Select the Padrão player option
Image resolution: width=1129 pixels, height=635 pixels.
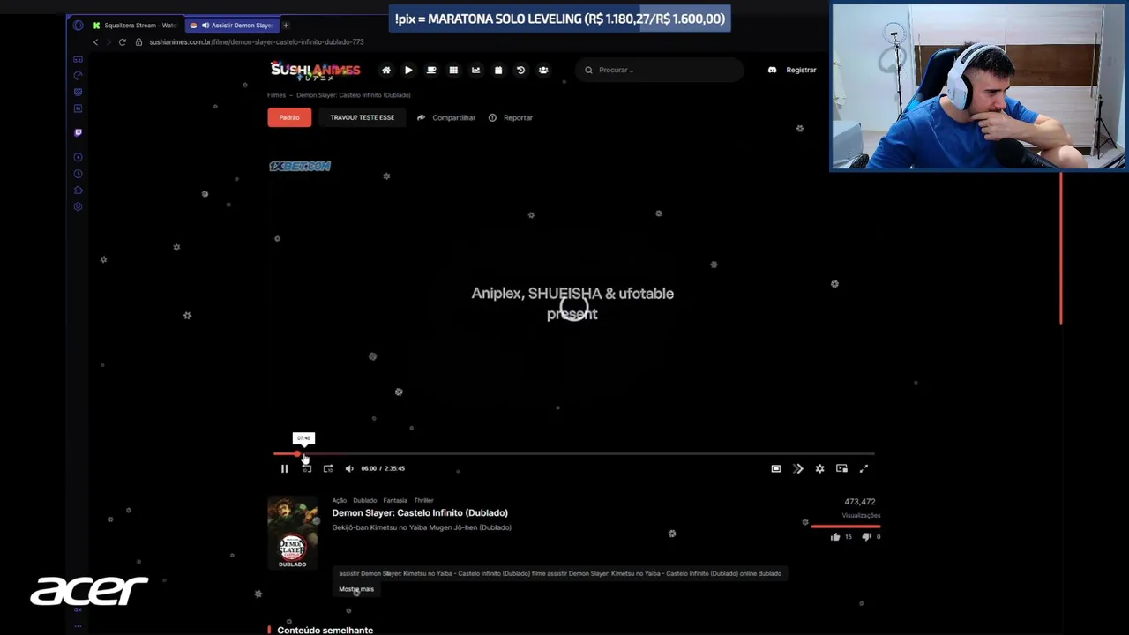[289, 117]
